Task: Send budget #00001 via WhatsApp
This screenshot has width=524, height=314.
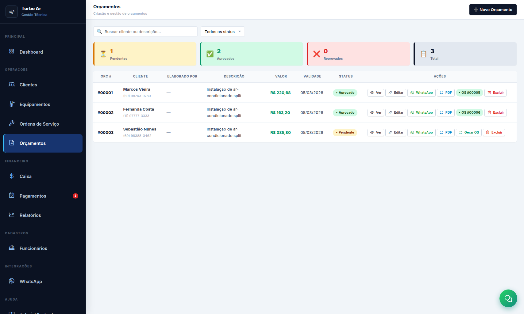Action: coord(422,93)
